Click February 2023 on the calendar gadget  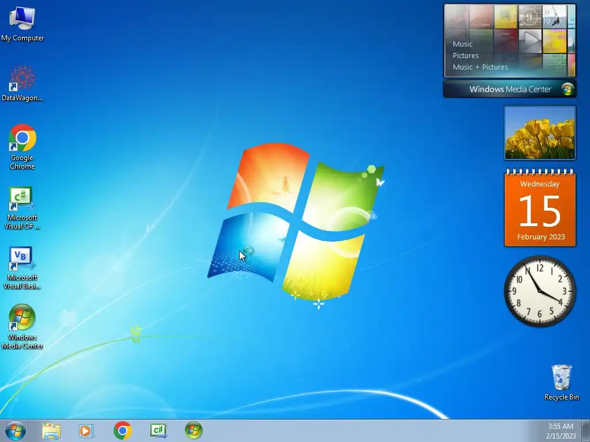[x=540, y=237]
